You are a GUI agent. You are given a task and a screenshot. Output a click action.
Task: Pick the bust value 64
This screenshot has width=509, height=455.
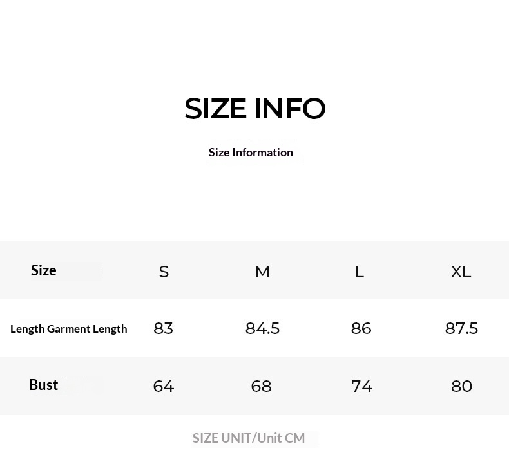(164, 386)
